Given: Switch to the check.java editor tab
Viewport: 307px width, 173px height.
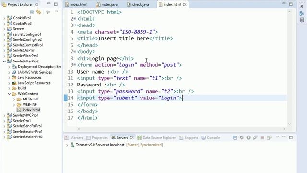Looking at the screenshot, I should (138, 4).
